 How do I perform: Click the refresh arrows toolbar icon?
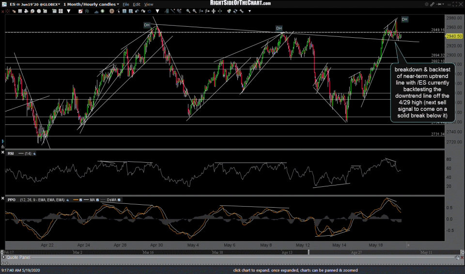click(235, 11)
